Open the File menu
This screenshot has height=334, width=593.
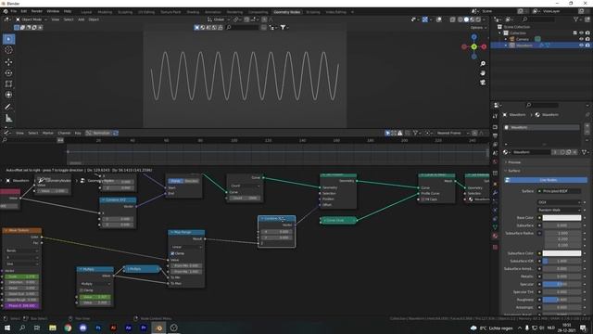pyautogui.click(x=14, y=11)
